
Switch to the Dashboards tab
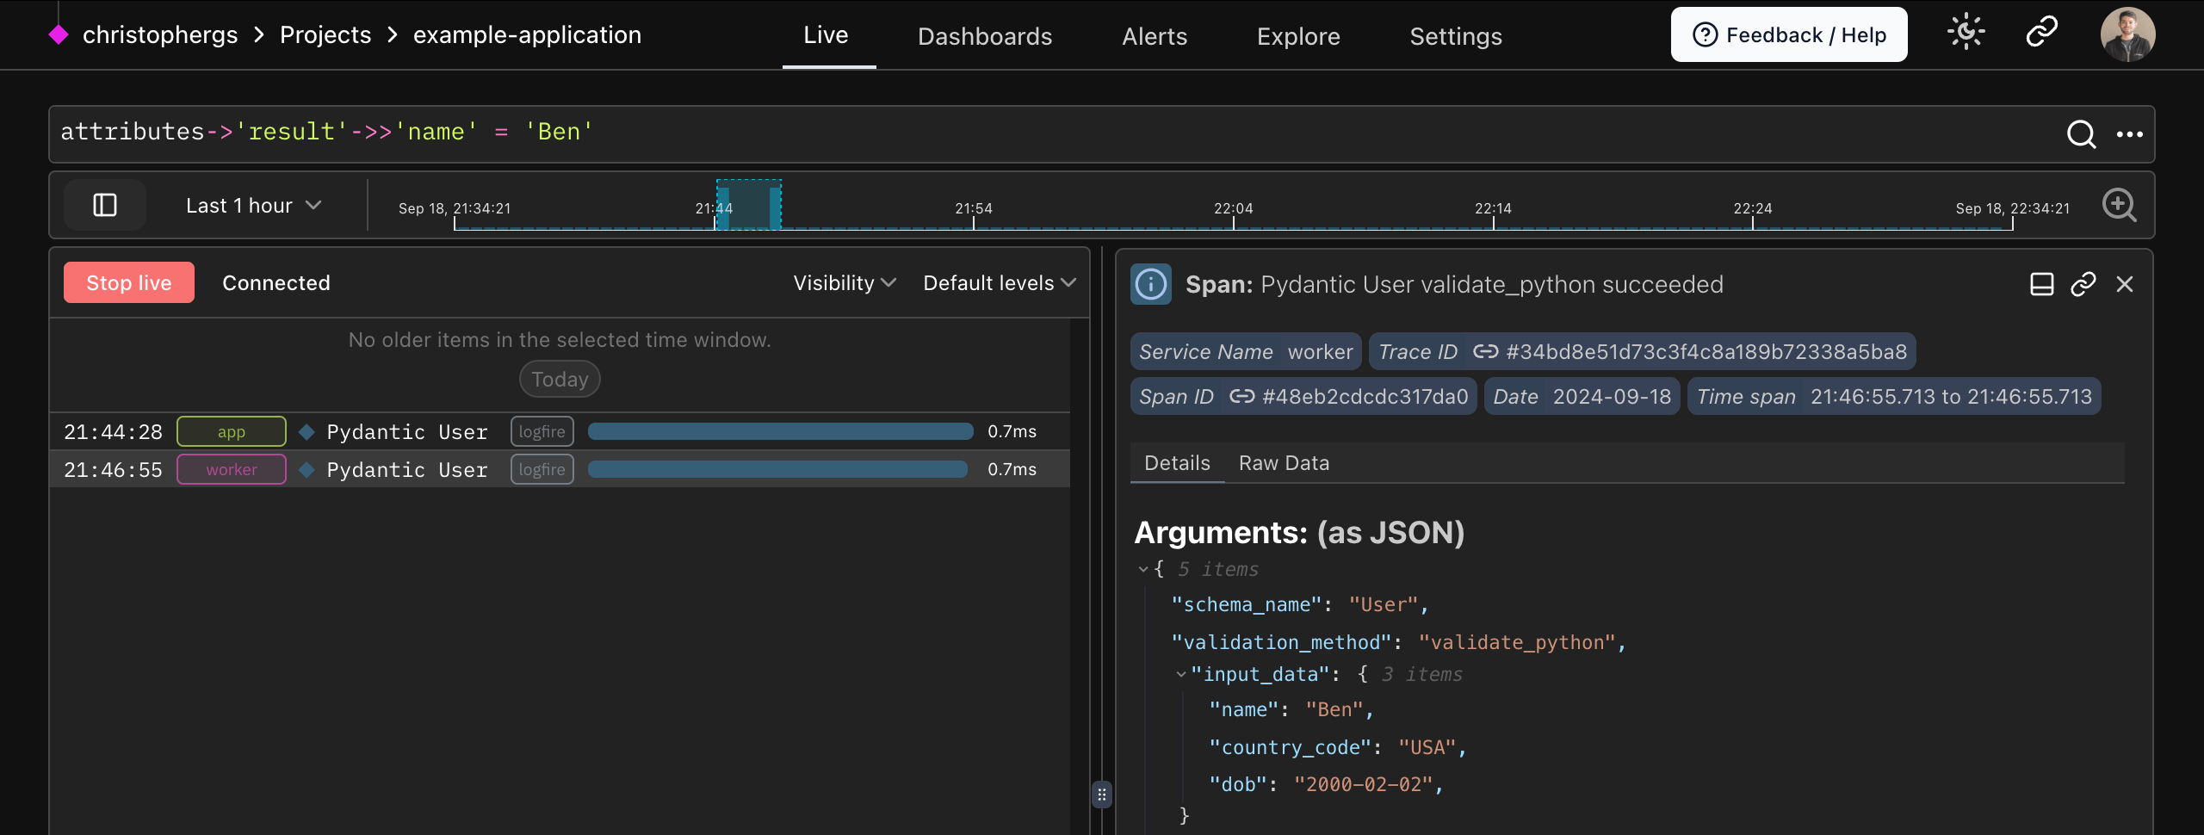click(x=984, y=35)
